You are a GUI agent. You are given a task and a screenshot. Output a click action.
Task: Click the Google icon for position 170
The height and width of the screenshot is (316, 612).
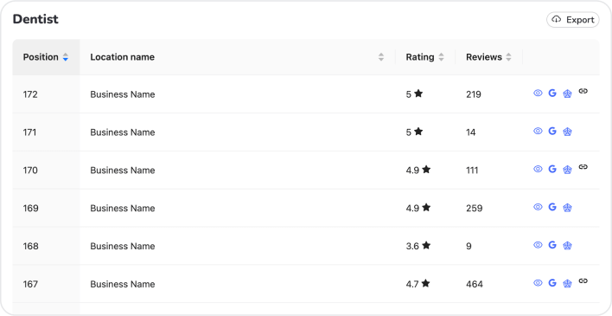[552, 169]
